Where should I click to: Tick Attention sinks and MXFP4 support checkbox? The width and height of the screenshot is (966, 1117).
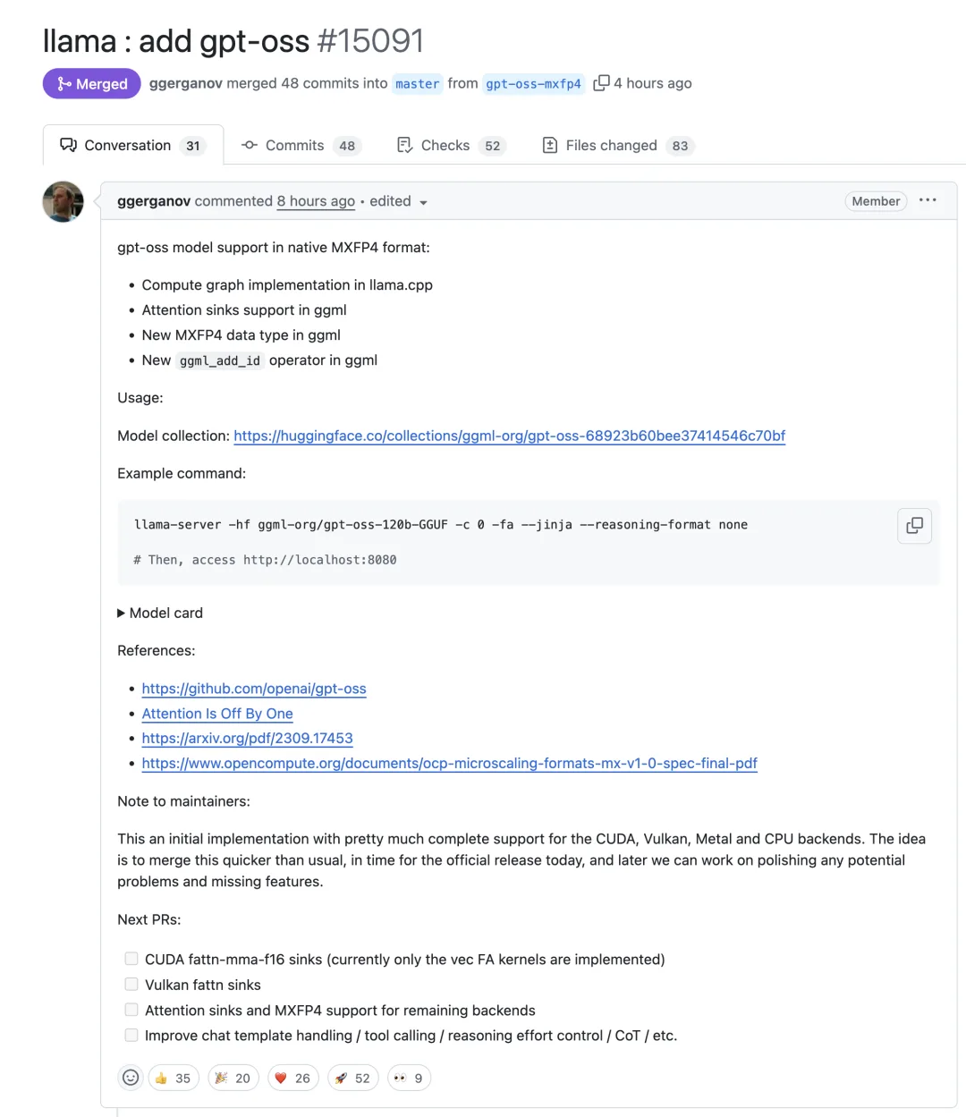point(131,1010)
